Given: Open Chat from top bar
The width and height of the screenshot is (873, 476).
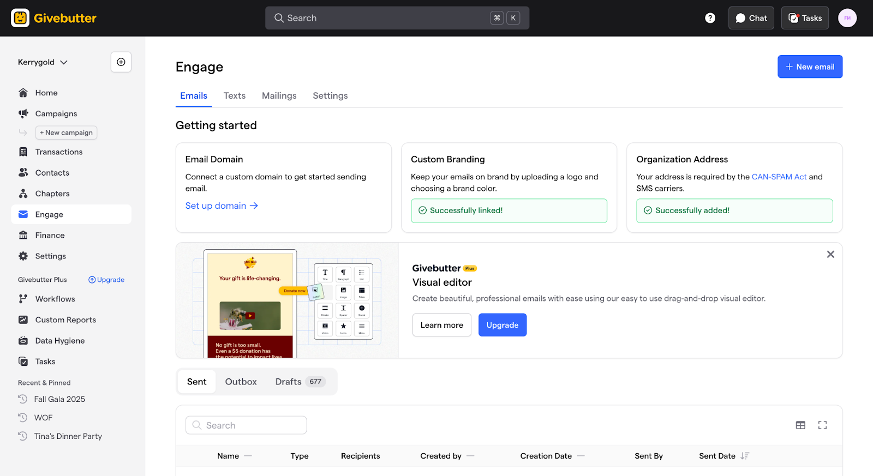Looking at the screenshot, I should pos(751,18).
